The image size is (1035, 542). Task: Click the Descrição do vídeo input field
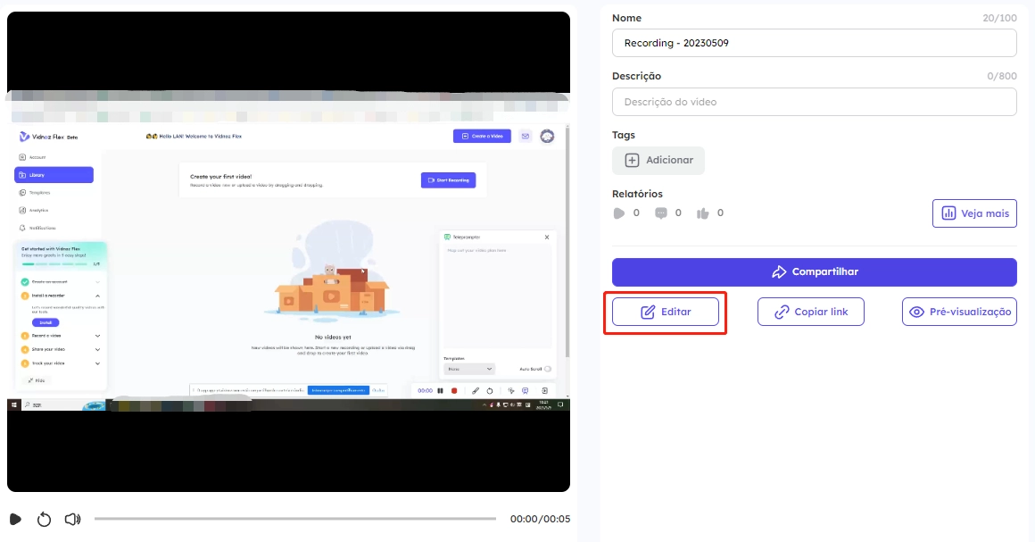pos(814,102)
